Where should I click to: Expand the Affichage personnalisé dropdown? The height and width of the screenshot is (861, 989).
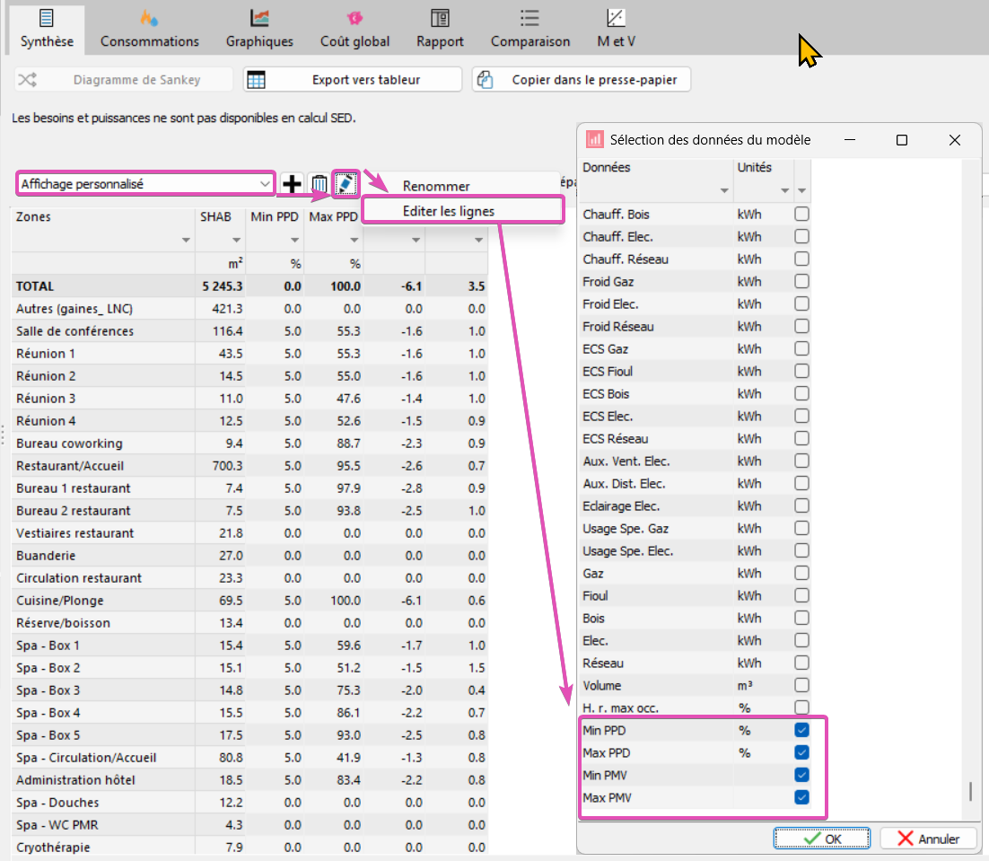click(265, 184)
